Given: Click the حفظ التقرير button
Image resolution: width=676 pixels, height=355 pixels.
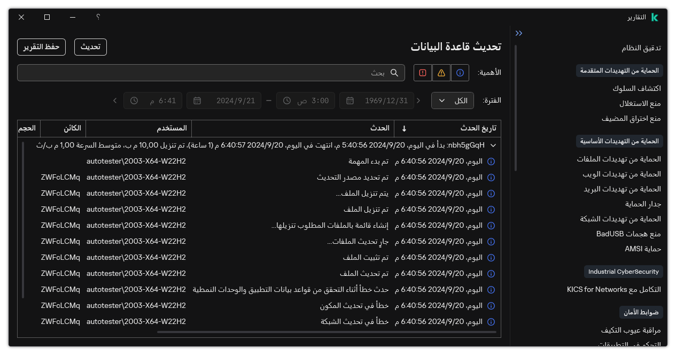Looking at the screenshot, I should tap(41, 47).
